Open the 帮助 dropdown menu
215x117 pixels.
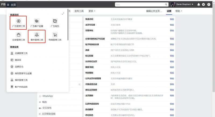click(x=179, y=11)
